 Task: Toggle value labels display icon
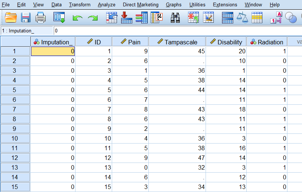[x=276, y=18]
